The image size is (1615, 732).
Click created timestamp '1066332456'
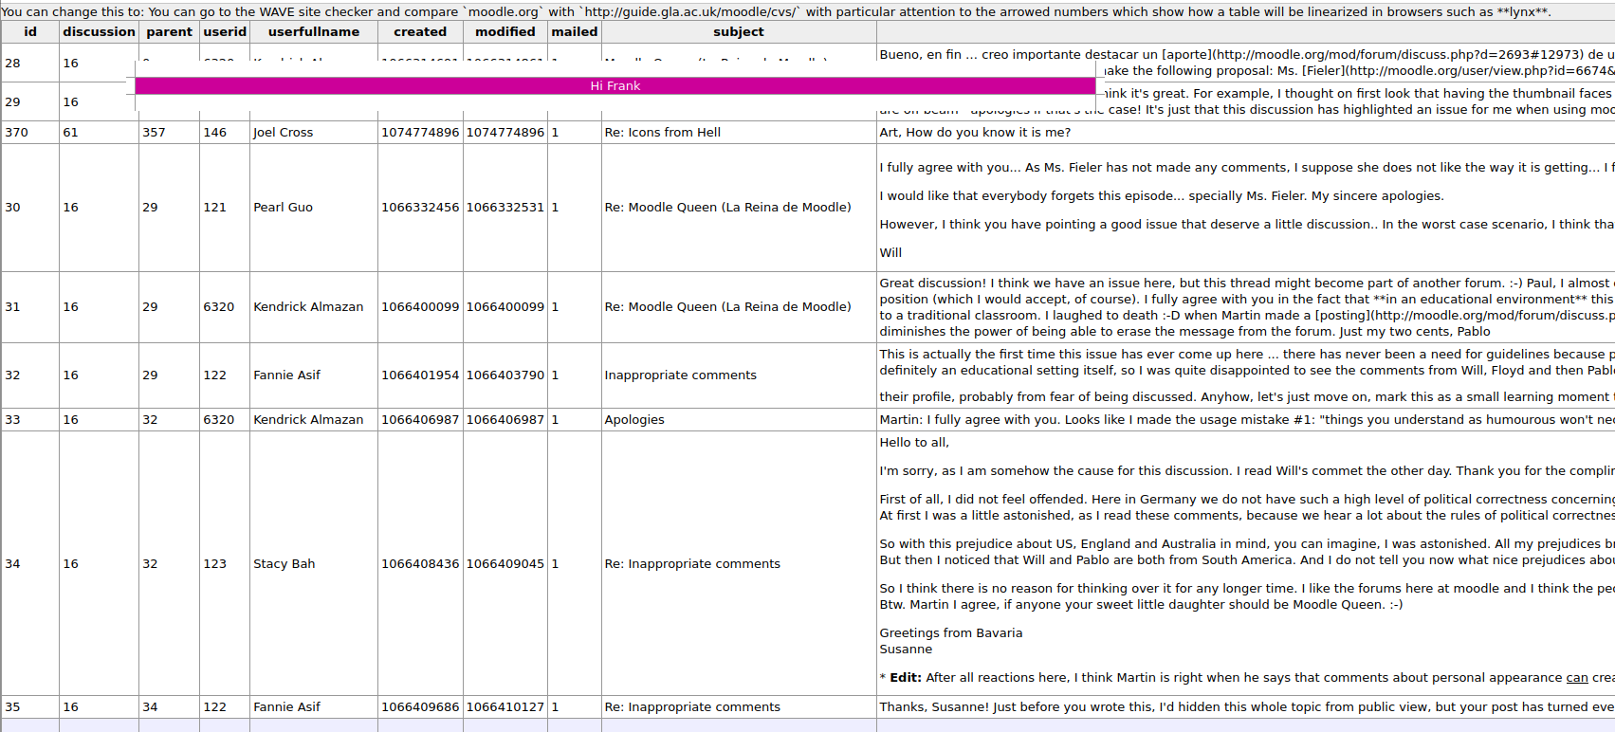coord(420,207)
